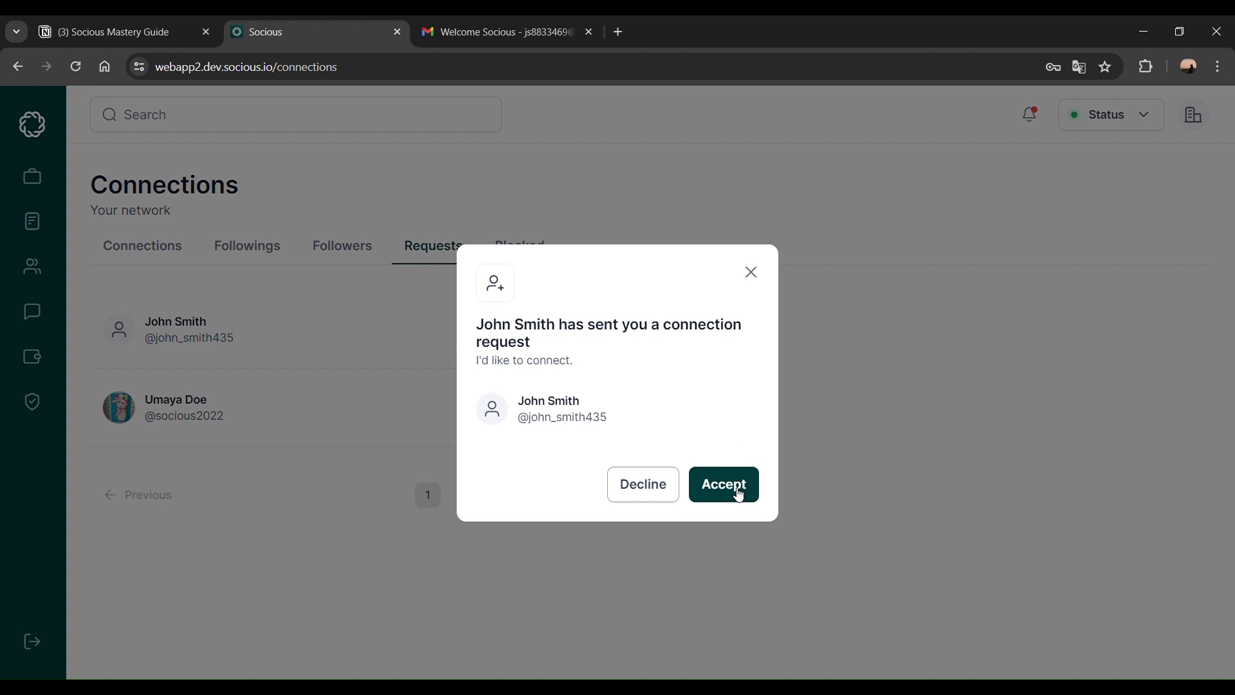Open the Chrome three-dot menu
Viewport: 1235px width, 695px height.
pyautogui.click(x=1218, y=67)
